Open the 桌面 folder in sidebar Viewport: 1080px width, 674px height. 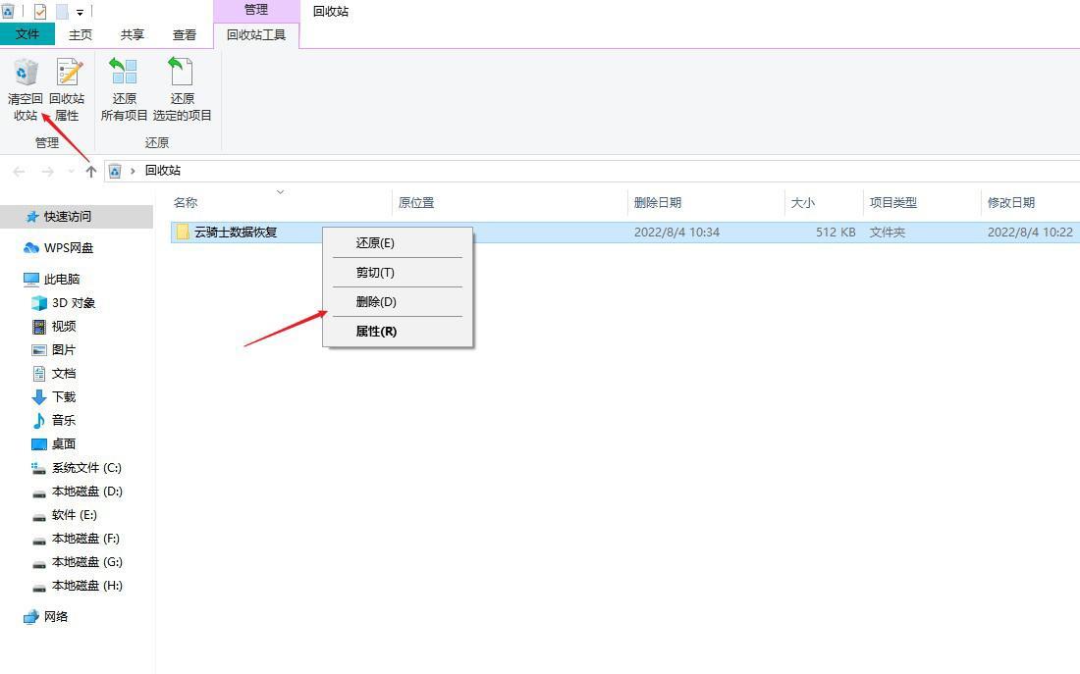tap(64, 444)
